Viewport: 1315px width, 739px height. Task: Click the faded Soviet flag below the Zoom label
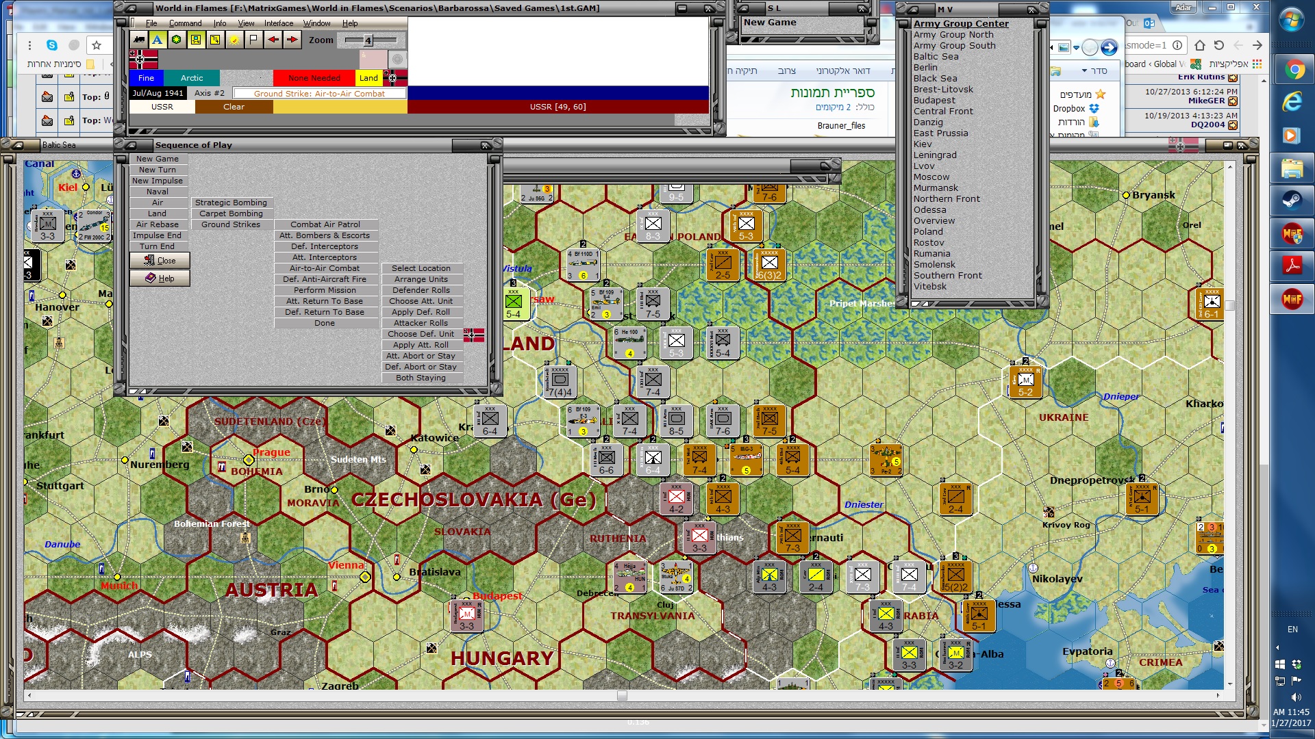373,59
